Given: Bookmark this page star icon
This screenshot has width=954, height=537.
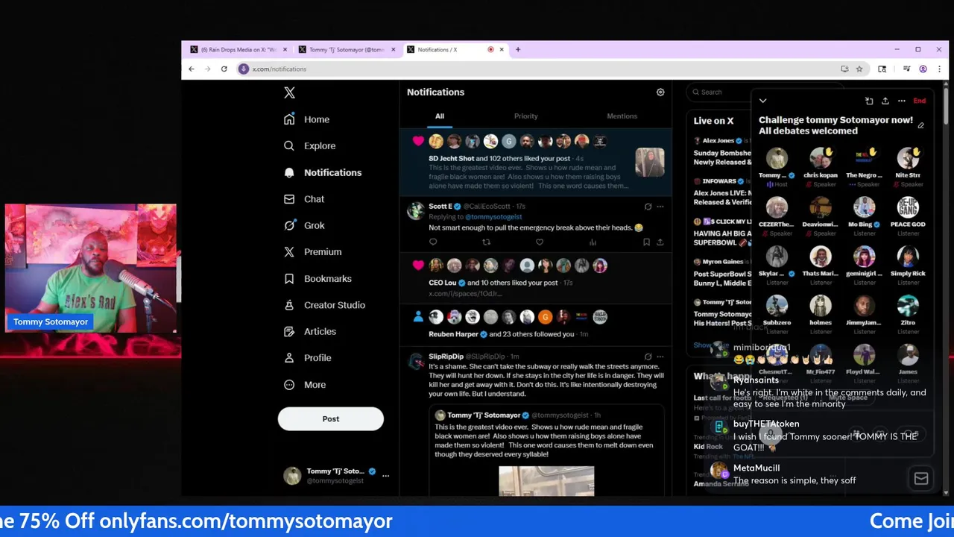Looking at the screenshot, I should click(x=859, y=69).
